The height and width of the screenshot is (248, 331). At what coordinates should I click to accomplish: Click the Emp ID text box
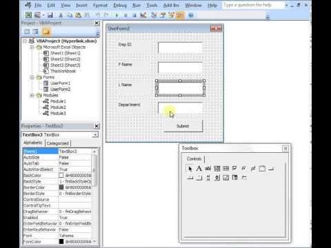tap(180, 48)
